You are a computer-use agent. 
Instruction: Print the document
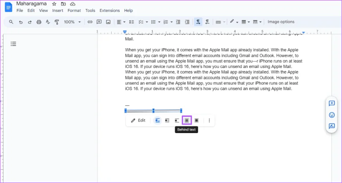tap(39, 22)
